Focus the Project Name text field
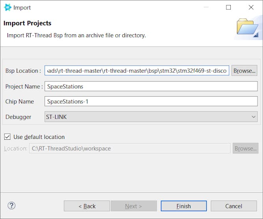Screen dimensions: 263x219 (151, 86)
